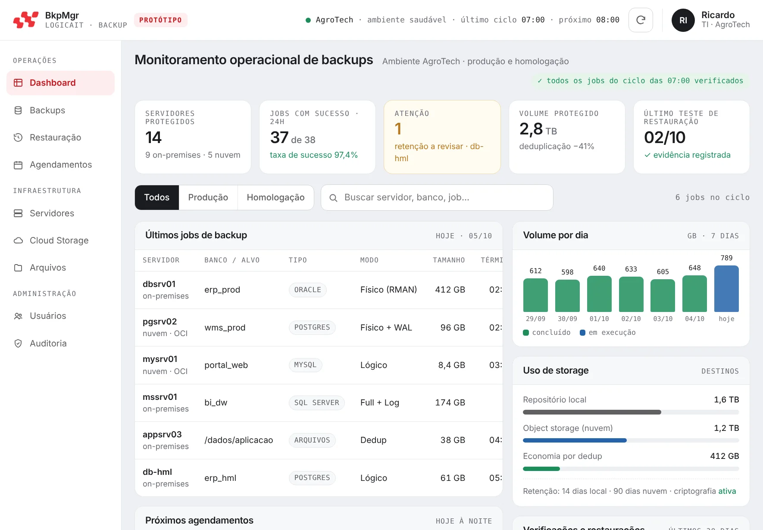Screen dimensions: 763x530
Task: Select the wms_prod database cell
Action: click(225, 327)
